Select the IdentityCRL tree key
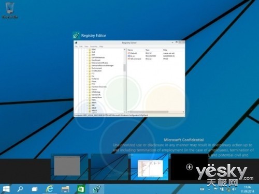This screenshot has width=259, height=194. tap(96, 95)
